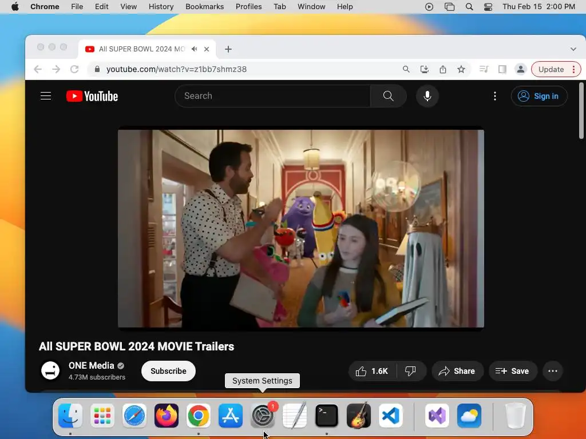Image resolution: width=586 pixels, height=439 pixels.
Task: Open the File menu
Action: pyautogui.click(x=77, y=6)
